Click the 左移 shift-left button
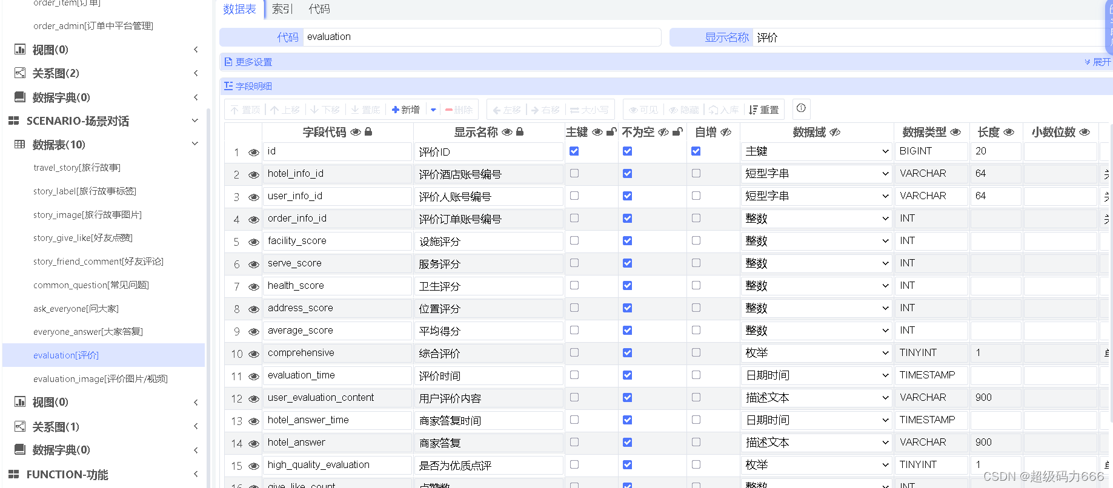1113x488 pixels. [x=507, y=110]
